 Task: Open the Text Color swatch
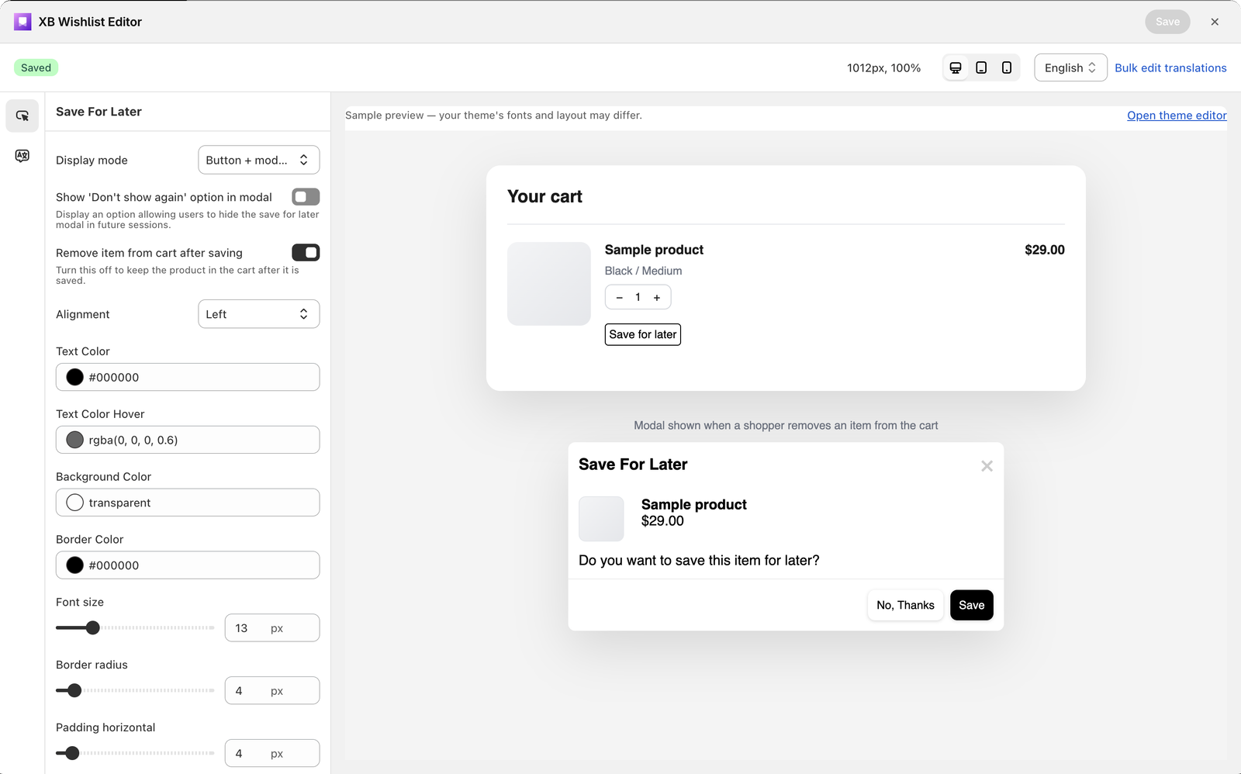coord(75,378)
